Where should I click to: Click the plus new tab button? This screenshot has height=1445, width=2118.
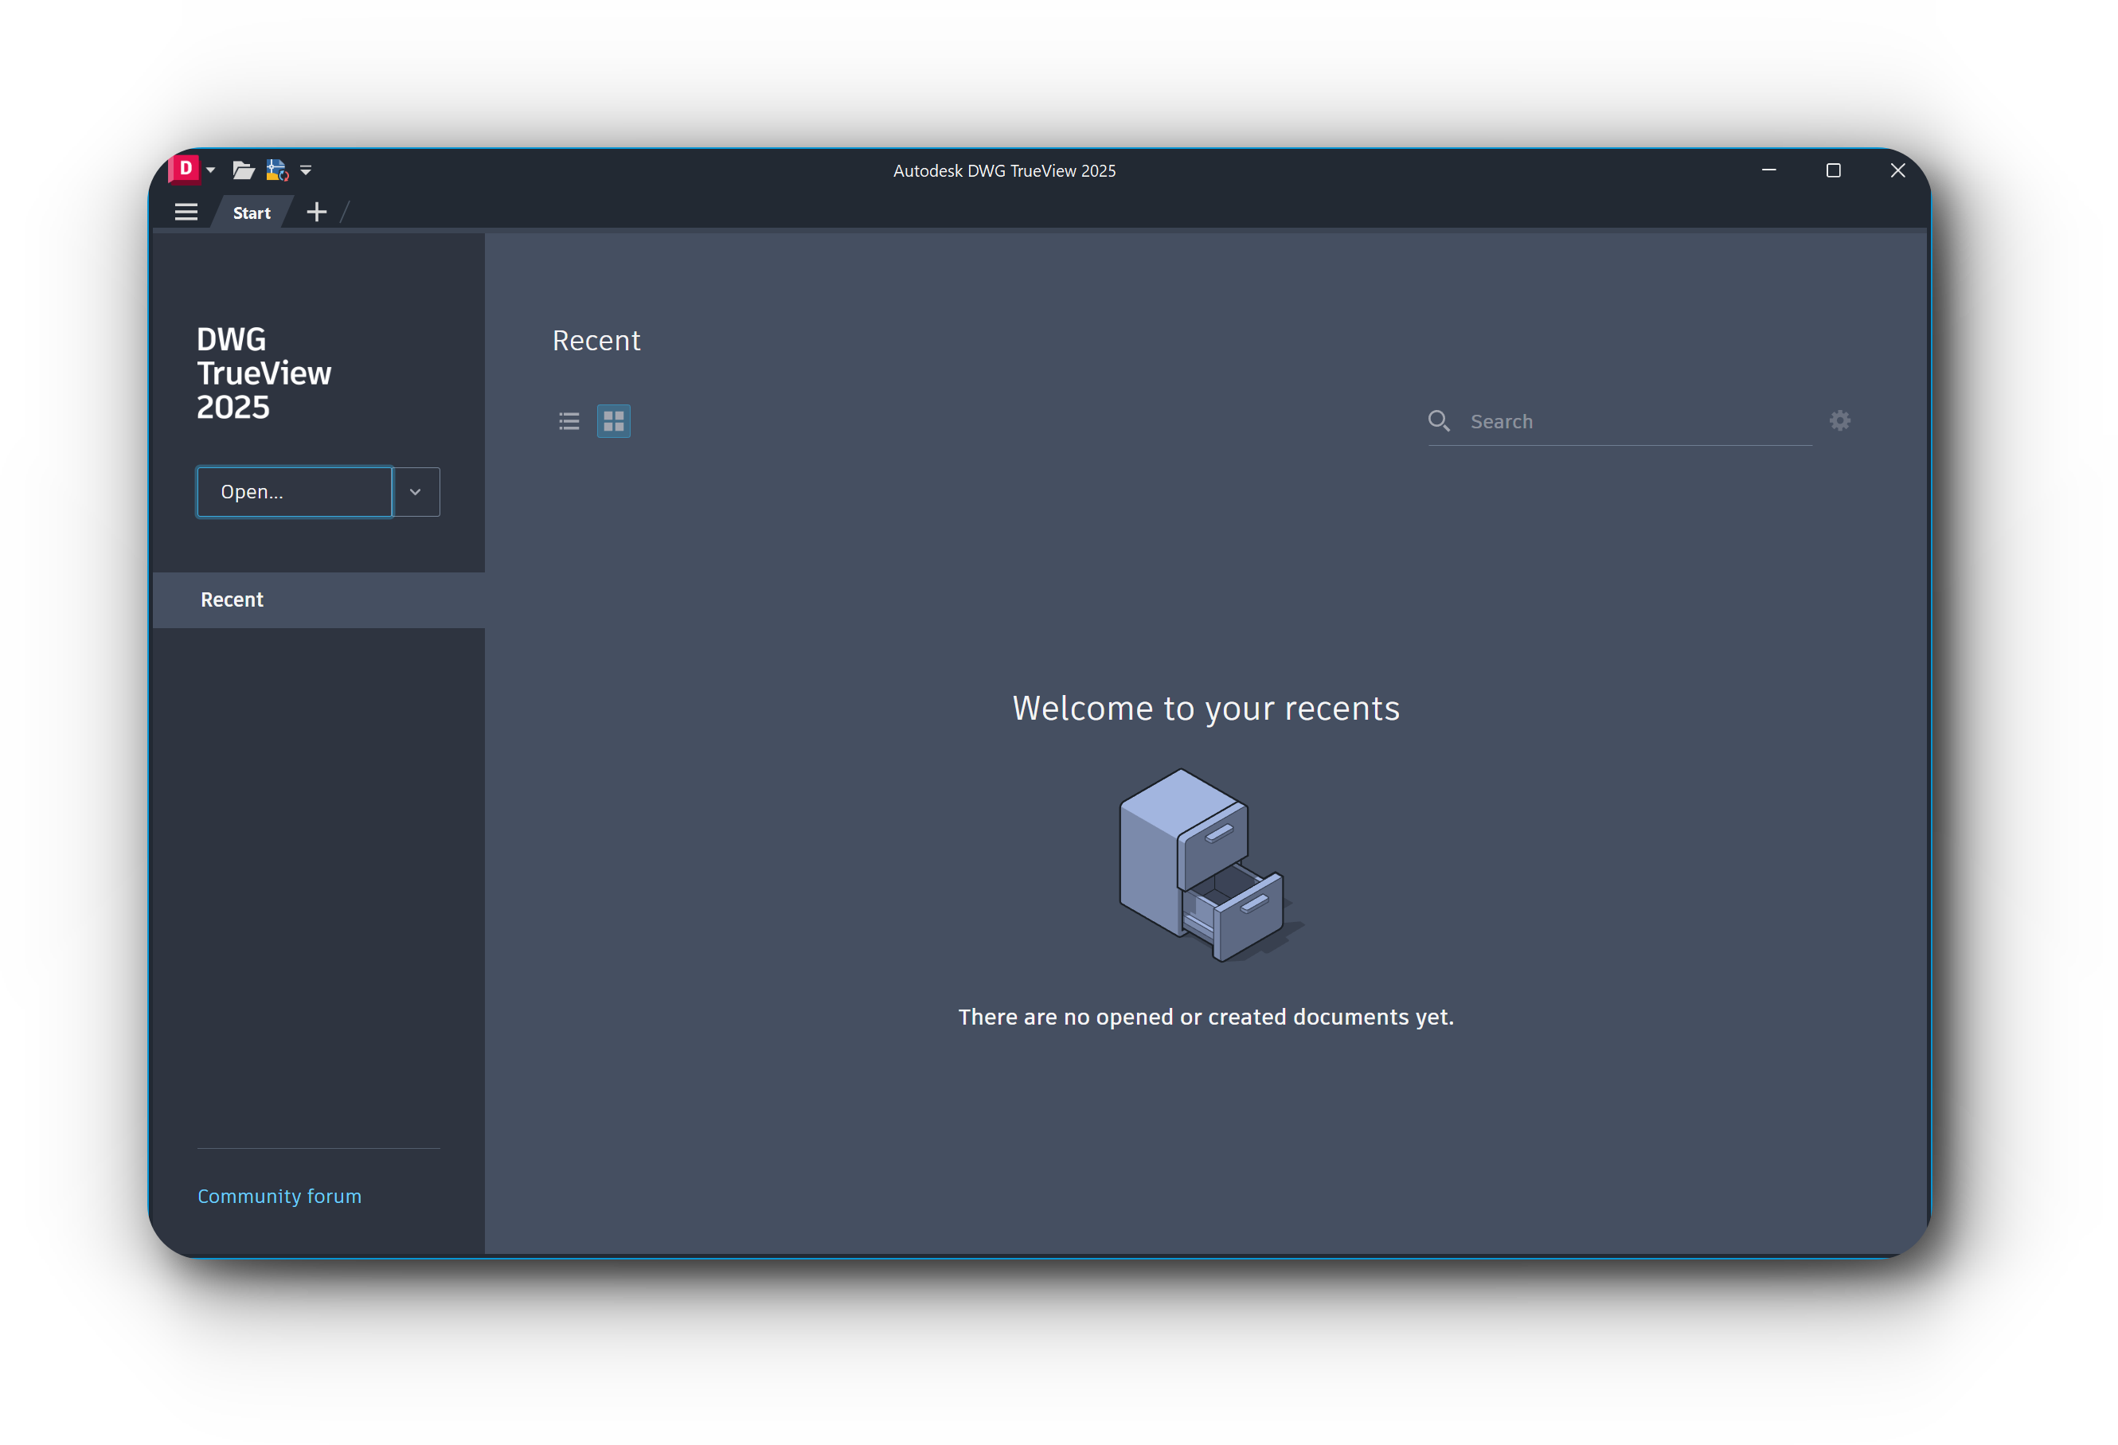click(x=316, y=213)
